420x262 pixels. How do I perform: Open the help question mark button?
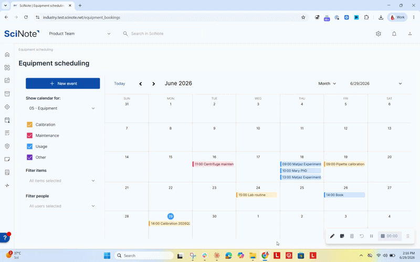pos(5,238)
